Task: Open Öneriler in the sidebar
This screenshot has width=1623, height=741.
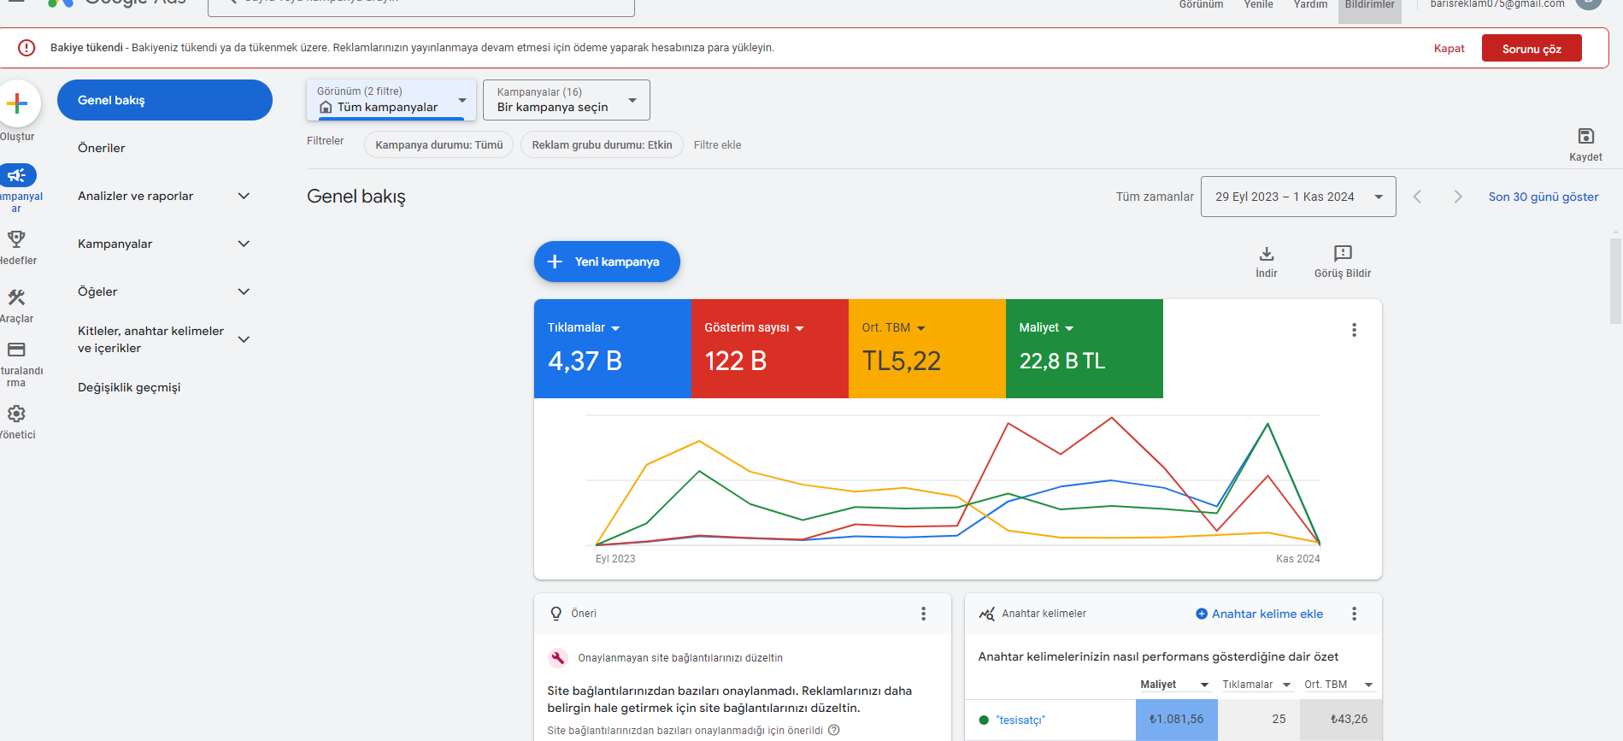Action: (x=102, y=148)
